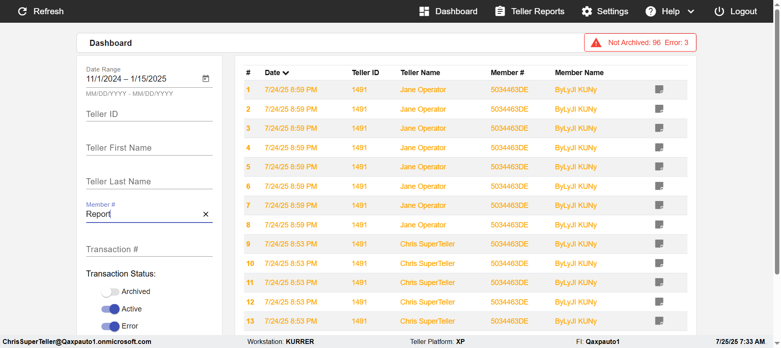Click the Teller ID column header
781x348 pixels.
pos(365,73)
